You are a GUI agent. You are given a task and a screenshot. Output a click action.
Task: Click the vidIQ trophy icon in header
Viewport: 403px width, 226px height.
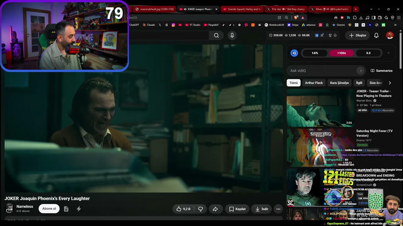point(330,35)
